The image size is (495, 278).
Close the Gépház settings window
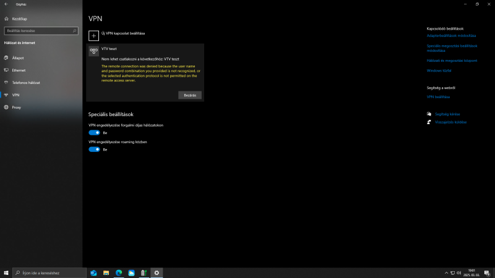tap(489, 4)
